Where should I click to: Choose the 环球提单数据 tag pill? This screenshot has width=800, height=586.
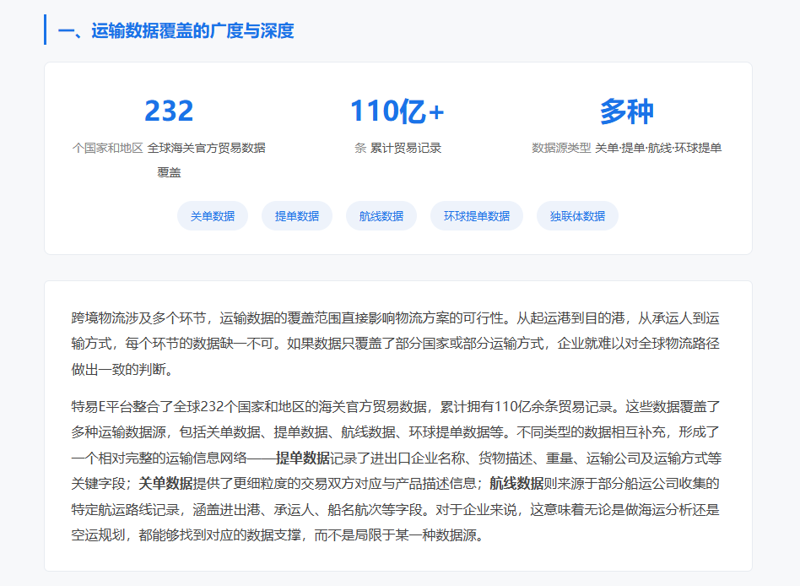[477, 216]
